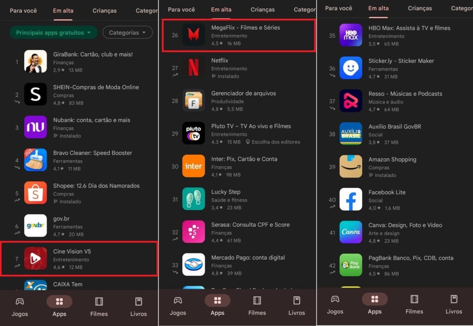The height and width of the screenshot is (326, 473).
Task: Open the Auxílio Brasil icon
Action: [x=351, y=133]
